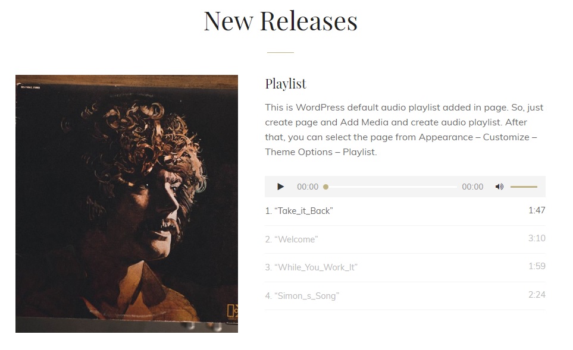Adjust the volume slider bar

point(524,187)
